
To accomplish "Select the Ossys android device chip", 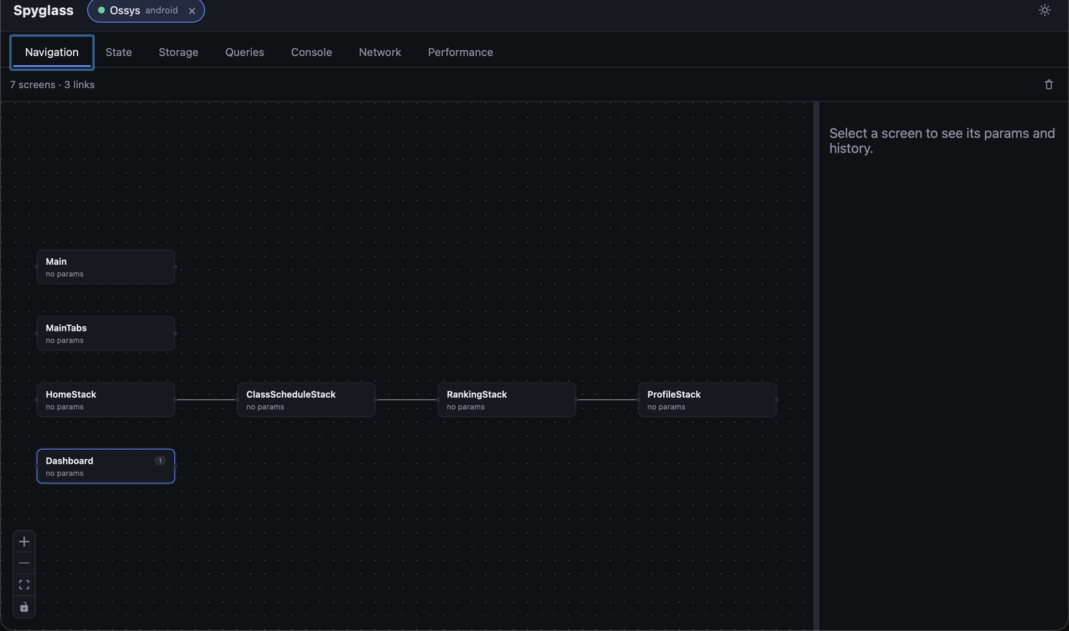I will tap(146, 11).
